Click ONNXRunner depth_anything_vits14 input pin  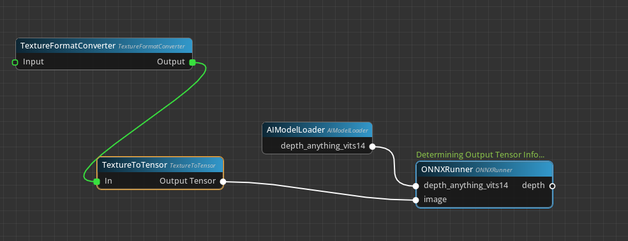point(416,186)
